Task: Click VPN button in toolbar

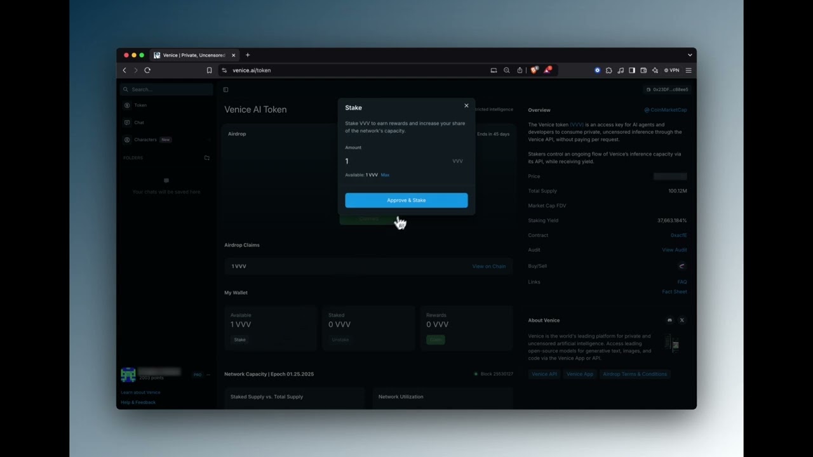Action: pos(671,70)
